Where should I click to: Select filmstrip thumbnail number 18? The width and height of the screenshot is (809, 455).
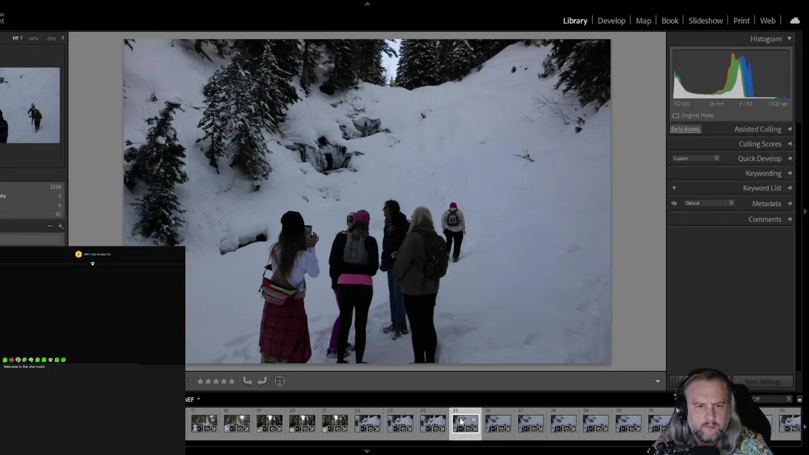pyautogui.click(x=237, y=423)
